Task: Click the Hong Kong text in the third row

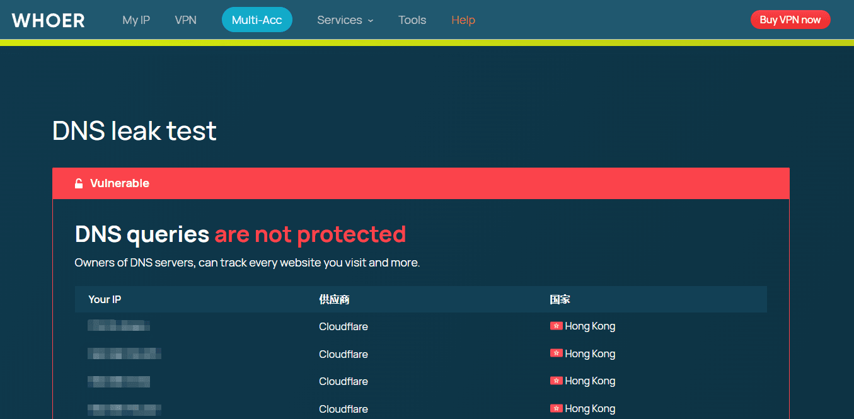Action: click(590, 381)
